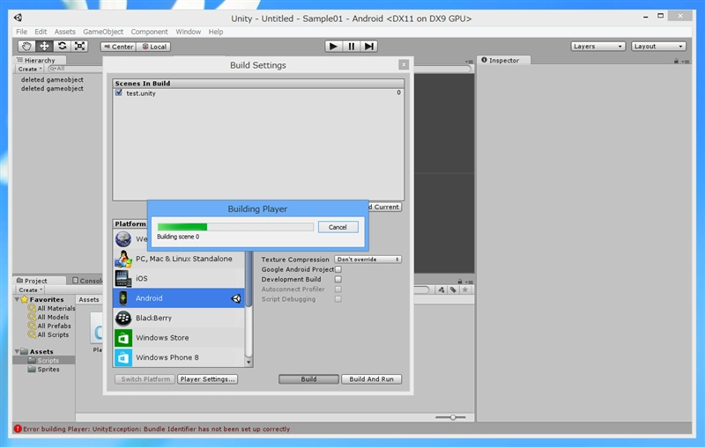
Task: Click Build And Run button
Action: (x=371, y=379)
